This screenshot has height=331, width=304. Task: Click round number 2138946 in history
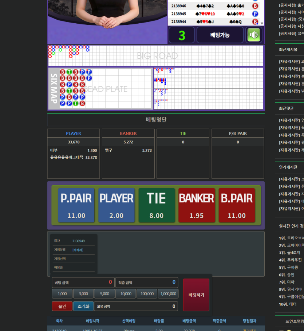click(179, 6)
